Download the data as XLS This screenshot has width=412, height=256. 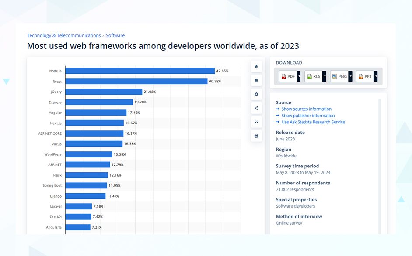pos(314,76)
